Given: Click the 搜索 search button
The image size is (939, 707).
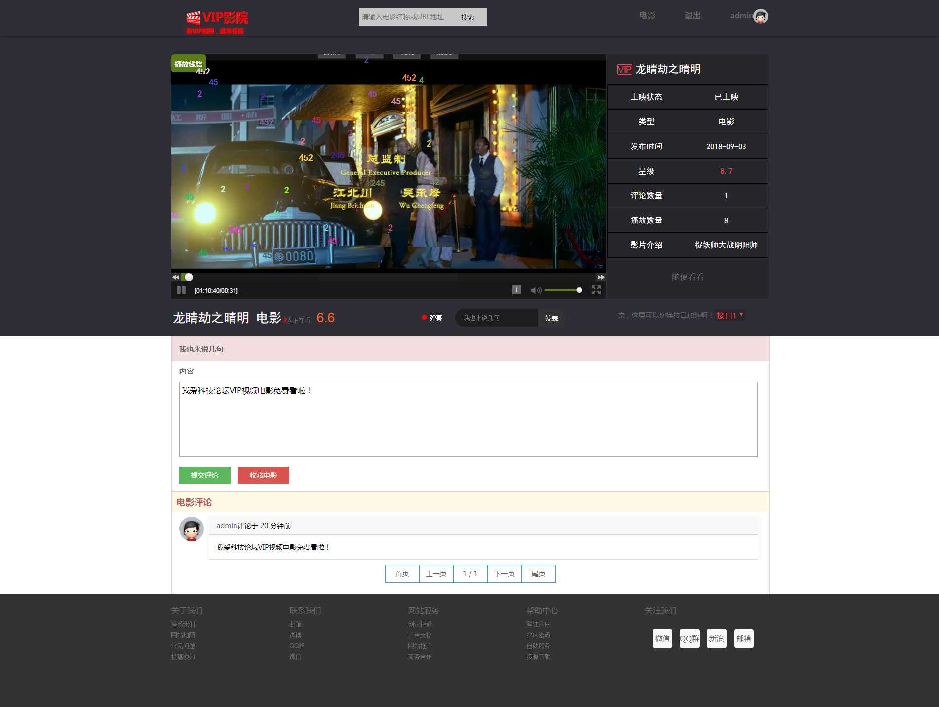Looking at the screenshot, I should (468, 17).
